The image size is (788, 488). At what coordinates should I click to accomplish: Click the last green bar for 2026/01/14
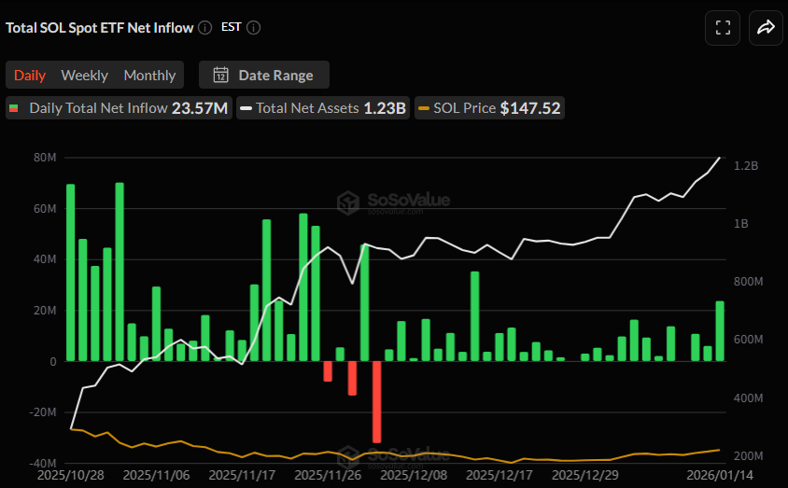(720, 331)
